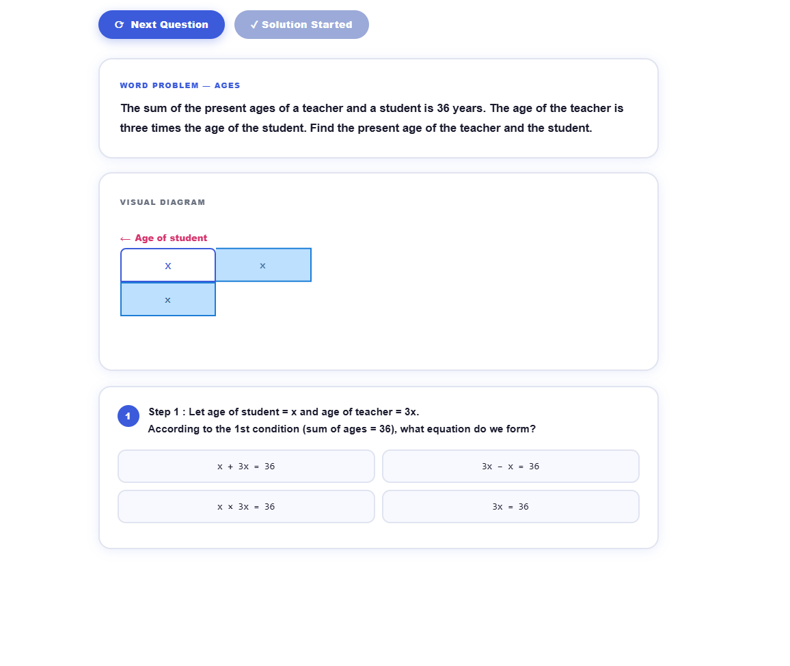Click the Step 1 numbered circle badge
The height and width of the screenshot is (666, 790).
pos(128,415)
